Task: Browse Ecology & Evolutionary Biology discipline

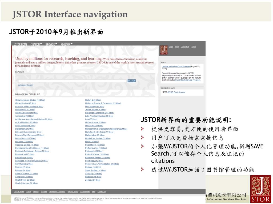Action: (x=32, y=151)
